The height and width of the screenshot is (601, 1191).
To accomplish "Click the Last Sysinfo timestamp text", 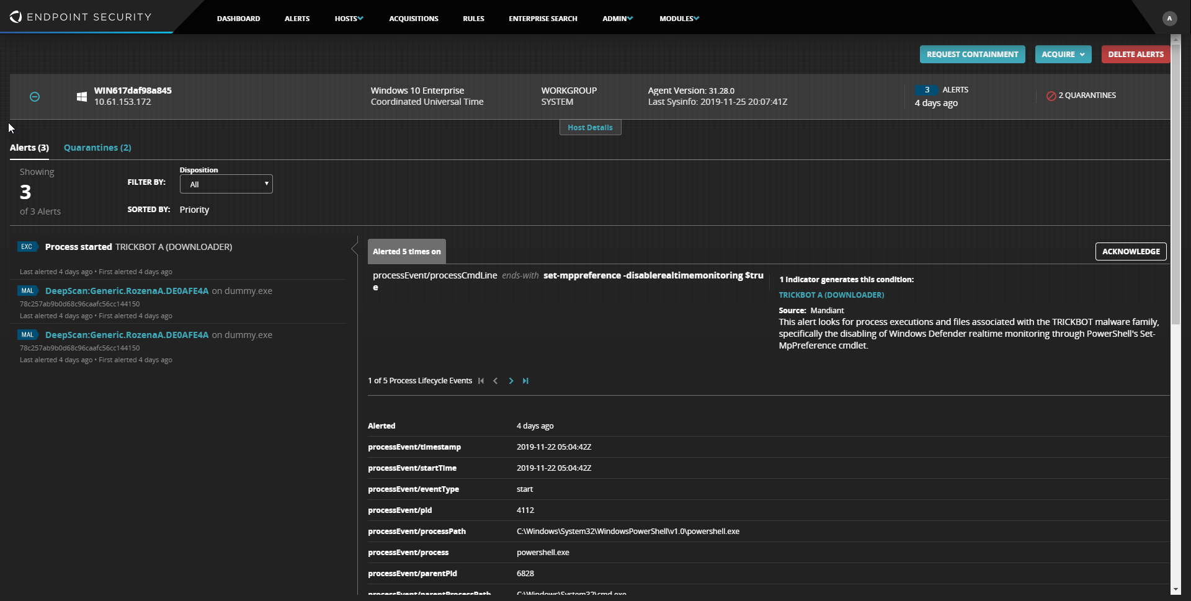I will (718, 102).
